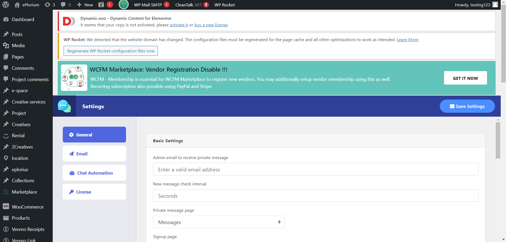
Task: Click the Marketplace store icon
Action: tap(6, 192)
